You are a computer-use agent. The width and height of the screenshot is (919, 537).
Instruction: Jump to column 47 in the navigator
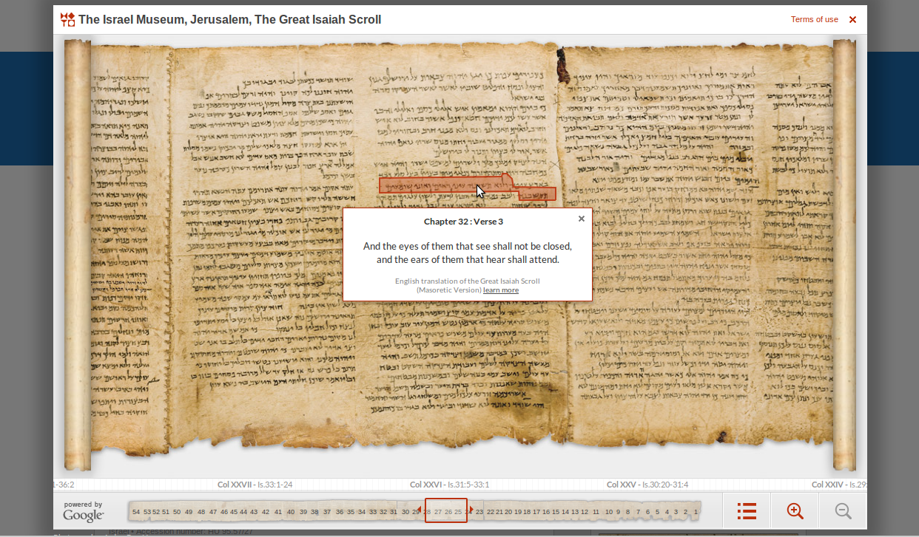(x=213, y=512)
